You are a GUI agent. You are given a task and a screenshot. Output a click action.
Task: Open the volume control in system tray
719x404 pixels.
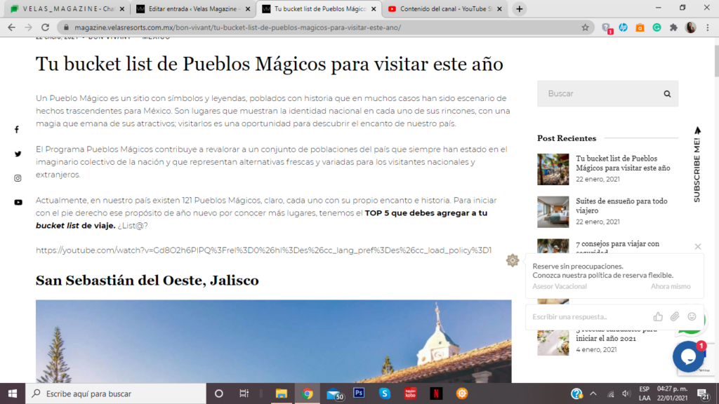point(626,393)
